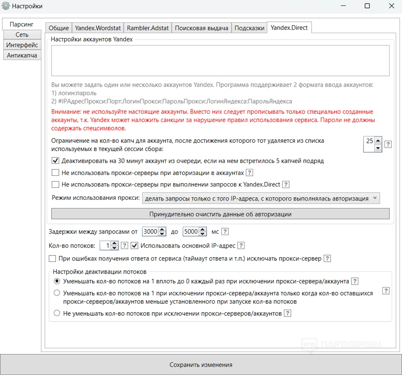Uncheck 'Использовать основной IP-адрес' checkbox
This screenshot has width=402, height=376.
point(135,246)
